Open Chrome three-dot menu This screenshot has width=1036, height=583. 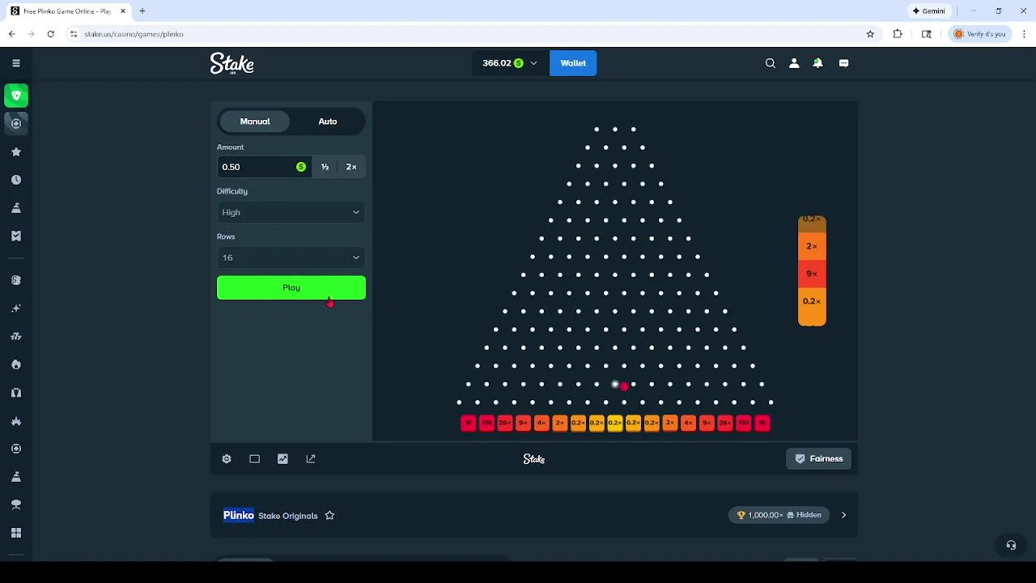pyautogui.click(x=1025, y=34)
